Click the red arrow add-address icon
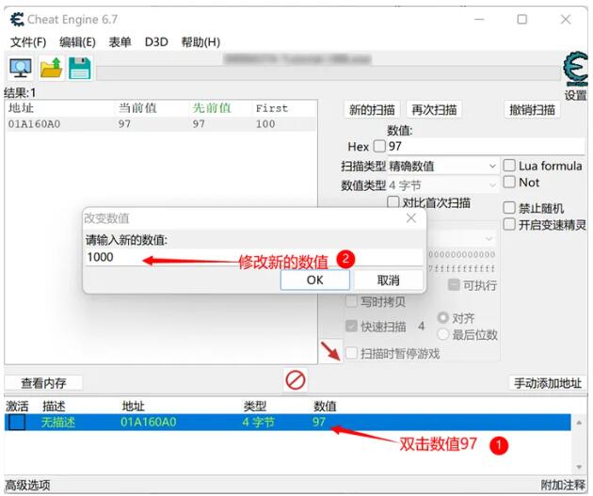The image size is (593, 496). pos(330,351)
